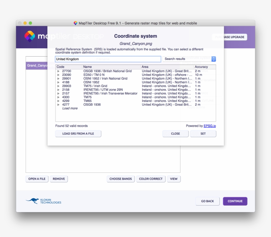The height and width of the screenshot is (237, 271).
Task: Expand the TM75 / Irish Grid entry
Action: click(x=59, y=86)
